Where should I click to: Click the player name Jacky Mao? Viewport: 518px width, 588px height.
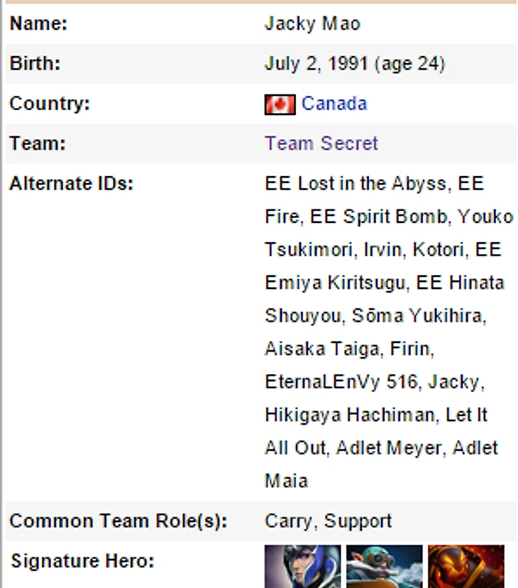312,24
